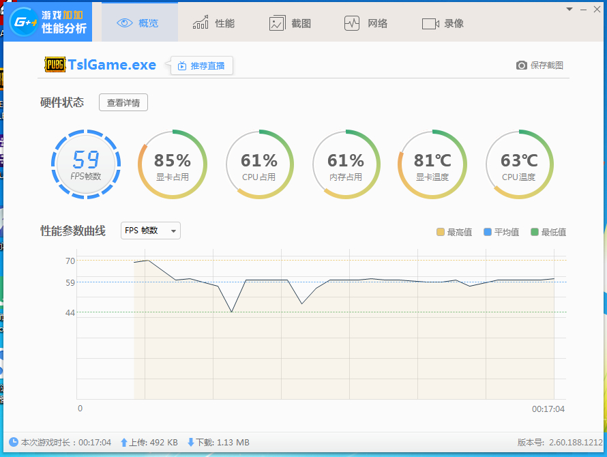The width and height of the screenshot is (607, 457).
Task: Switch to the 性能 performance tab
Action: (213, 23)
